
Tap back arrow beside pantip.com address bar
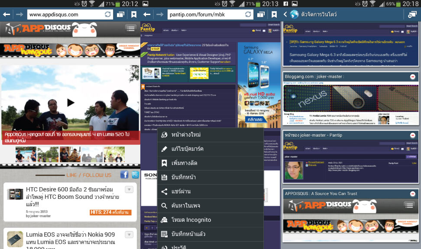click(146, 14)
